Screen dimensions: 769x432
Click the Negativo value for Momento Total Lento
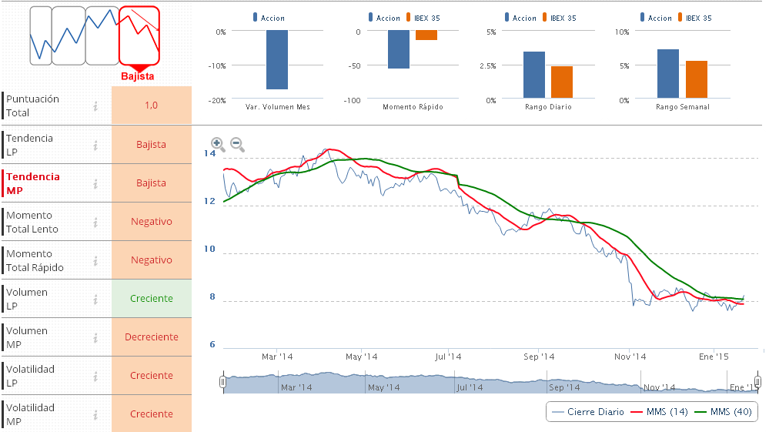tap(152, 222)
